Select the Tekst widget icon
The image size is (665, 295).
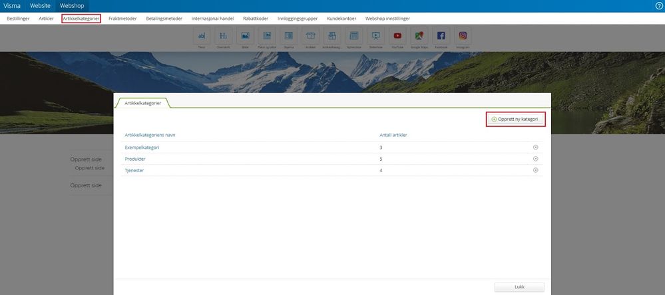pos(202,36)
